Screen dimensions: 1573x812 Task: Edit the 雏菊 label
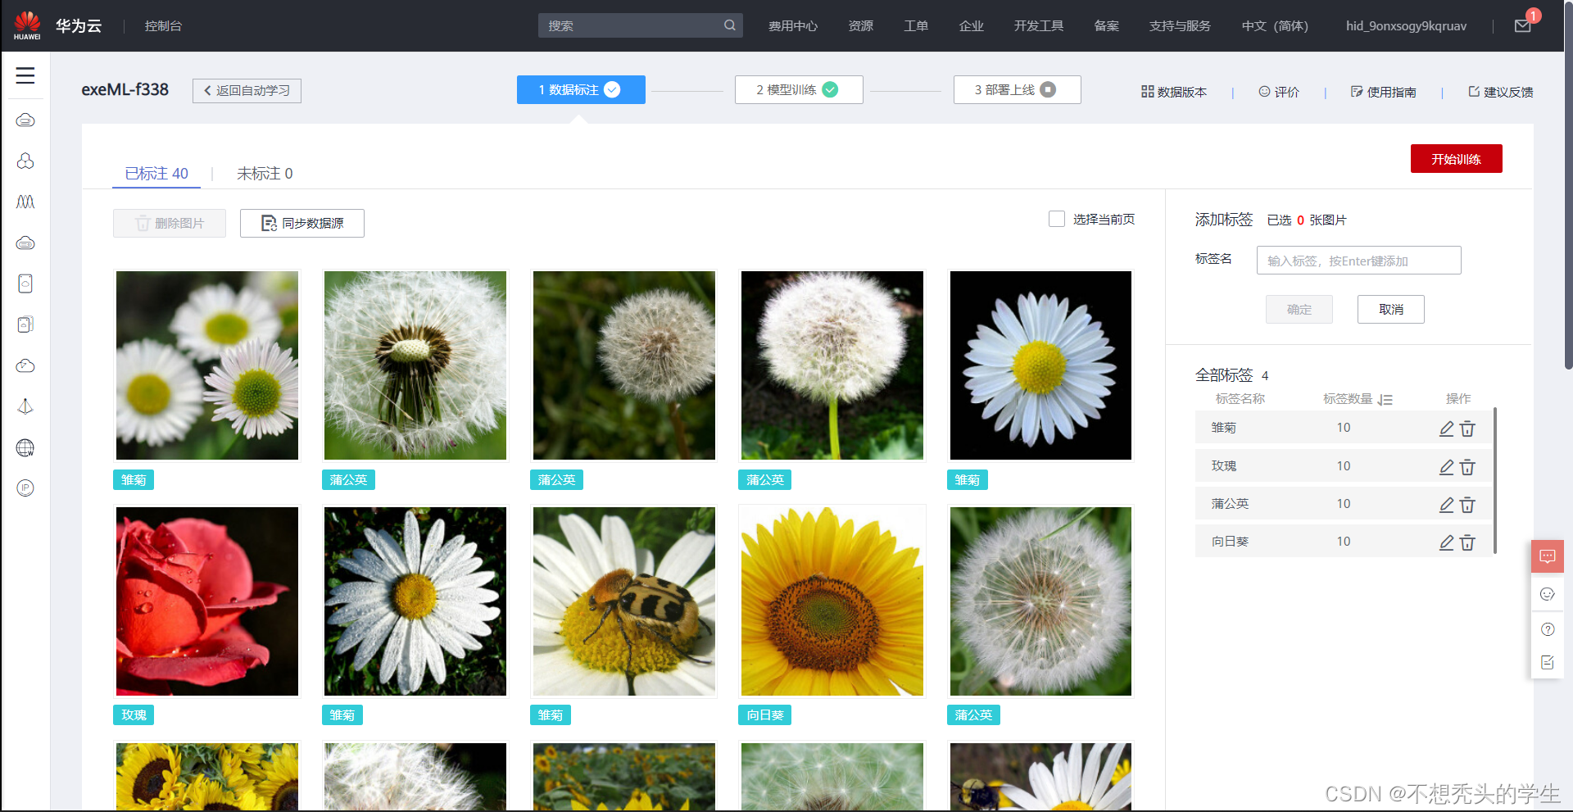(x=1447, y=428)
